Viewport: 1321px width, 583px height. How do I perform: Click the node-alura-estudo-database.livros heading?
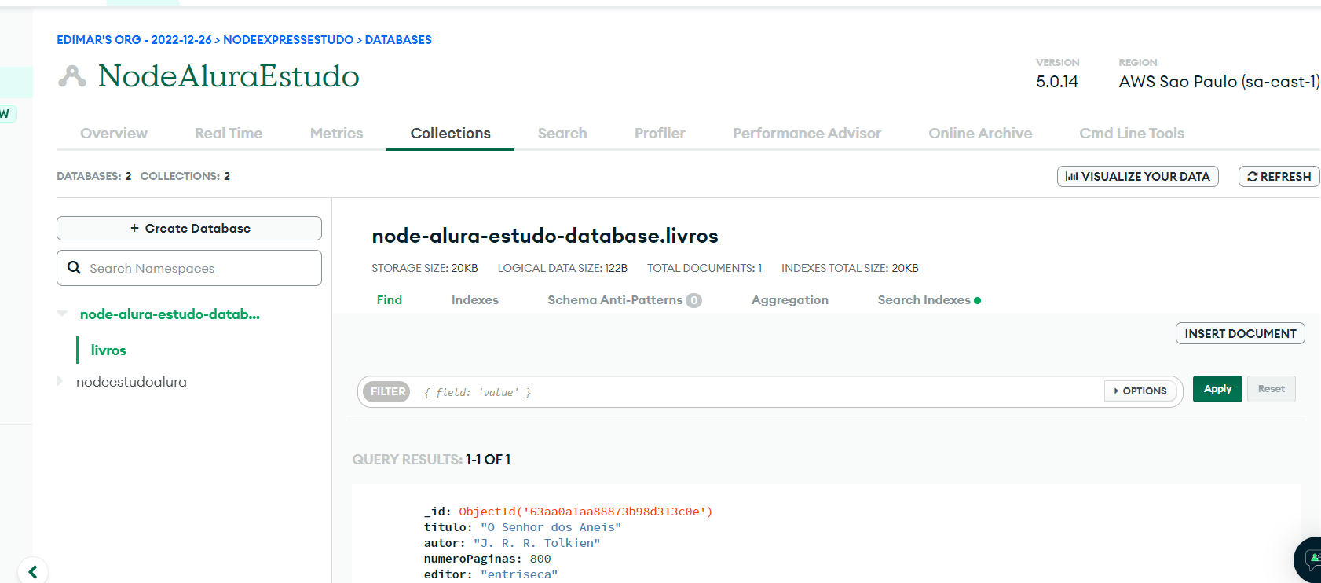(545, 236)
